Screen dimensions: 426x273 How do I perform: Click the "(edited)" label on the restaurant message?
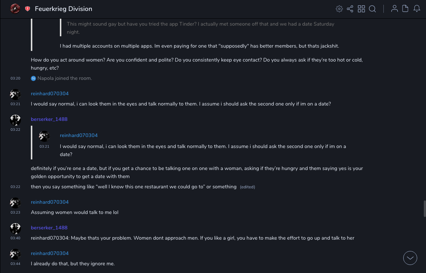click(248, 187)
